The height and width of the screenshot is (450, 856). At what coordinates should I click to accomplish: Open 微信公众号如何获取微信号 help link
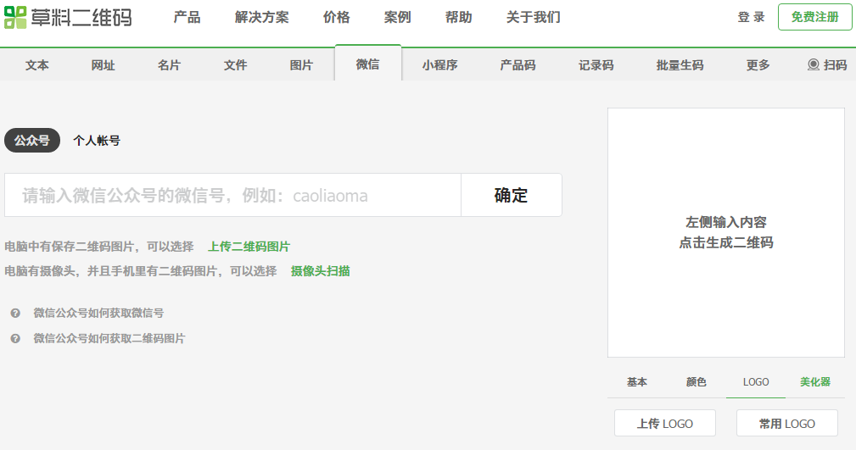click(x=98, y=313)
